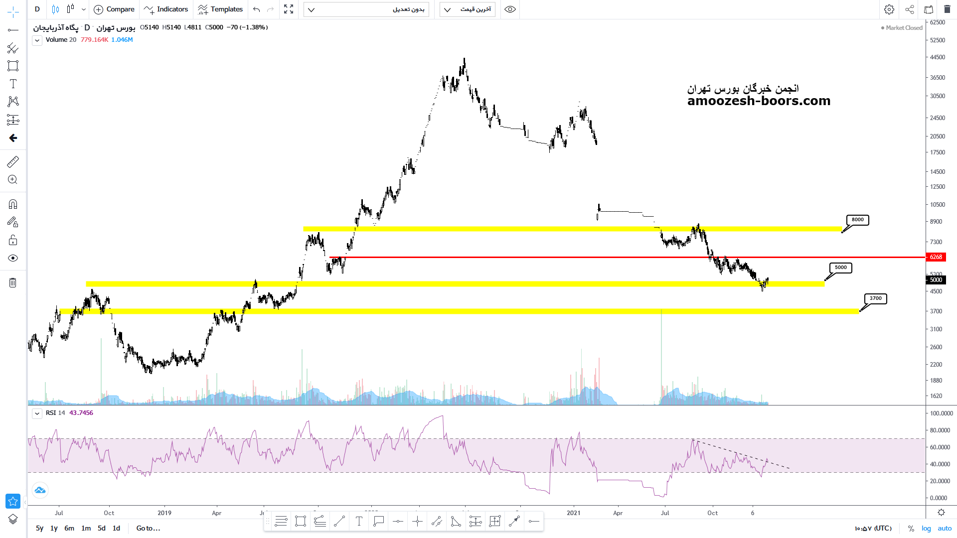Viewport: 957px width, 538px height.
Task: Open the Templates menu
Action: pyautogui.click(x=220, y=9)
